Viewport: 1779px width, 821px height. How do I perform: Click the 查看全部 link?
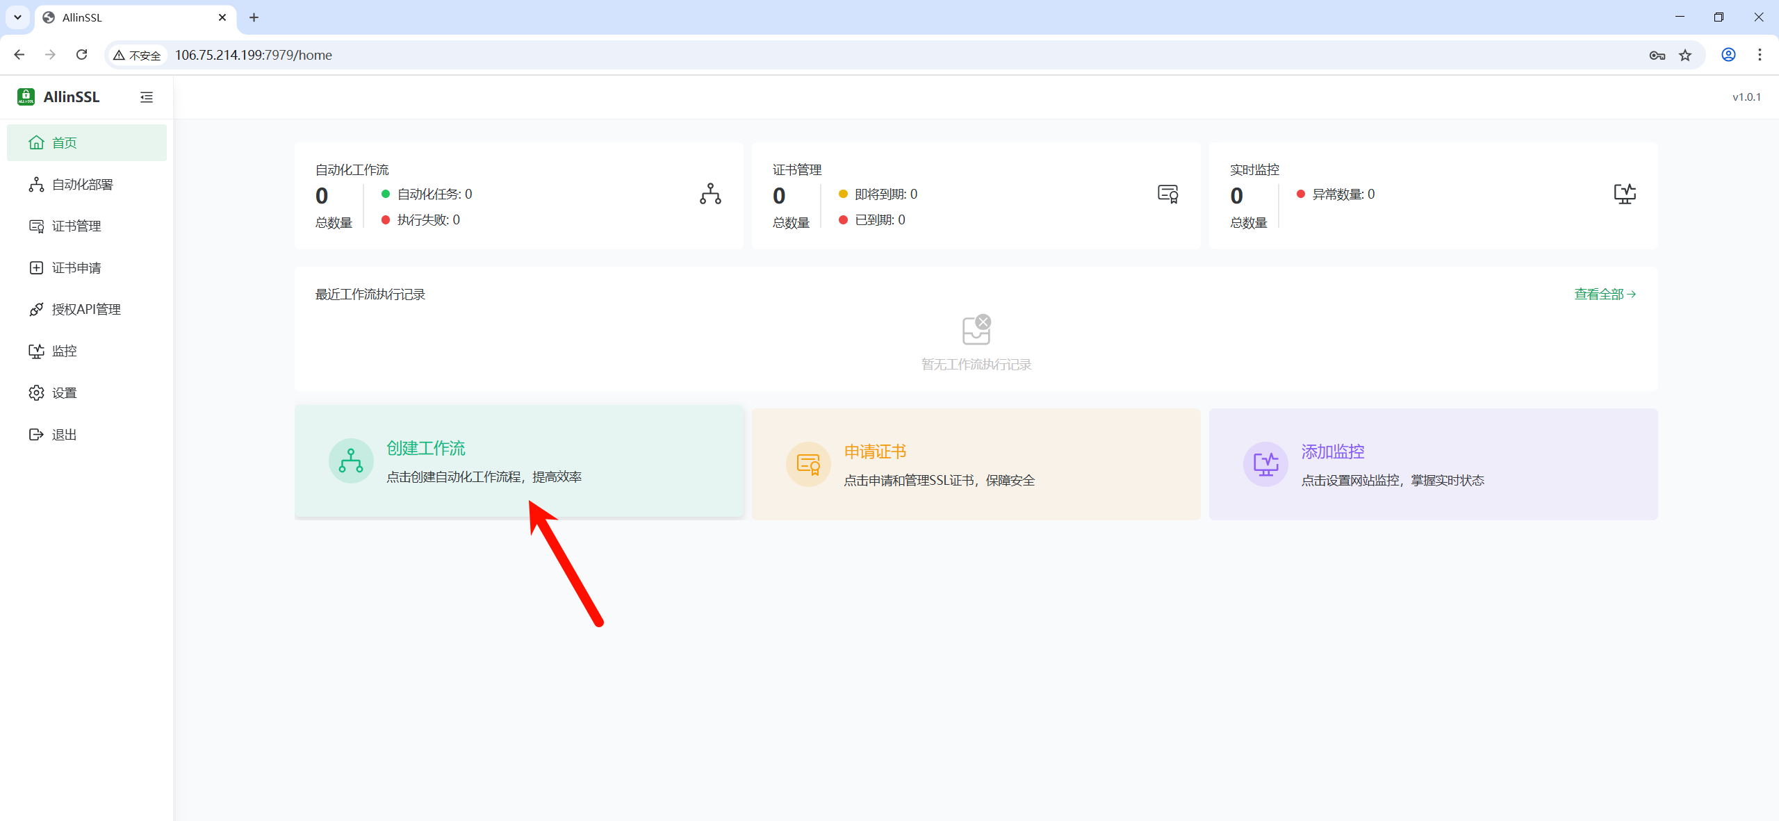click(1605, 294)
